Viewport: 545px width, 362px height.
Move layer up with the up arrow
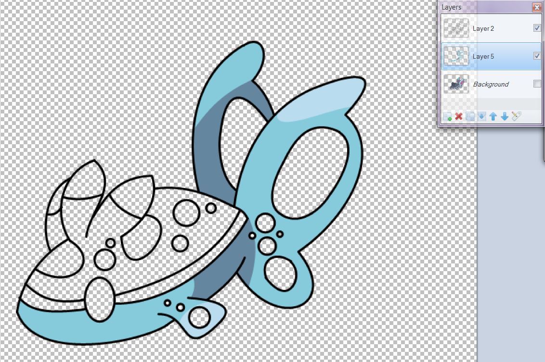click(x=493, y=117)
